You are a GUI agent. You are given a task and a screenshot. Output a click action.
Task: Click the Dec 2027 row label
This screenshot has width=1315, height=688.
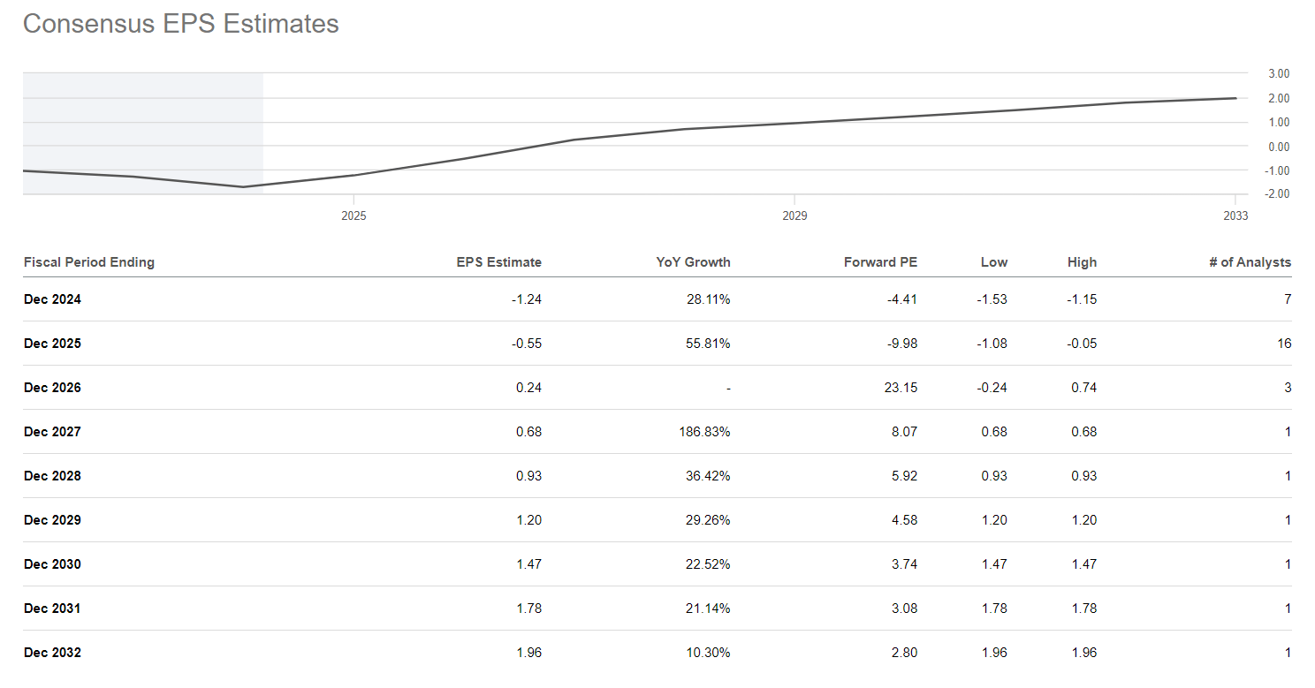tap(52, 432)
